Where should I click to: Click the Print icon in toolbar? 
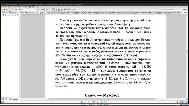coord(7,9)
